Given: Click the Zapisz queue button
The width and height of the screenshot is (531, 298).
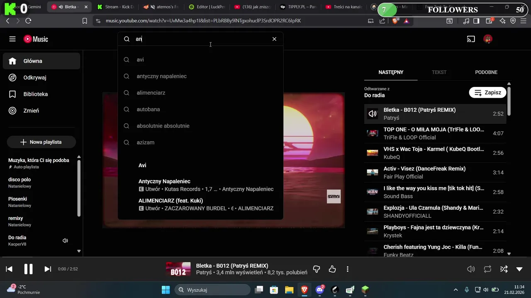Looking at the screenshot, I should point(487,92).
